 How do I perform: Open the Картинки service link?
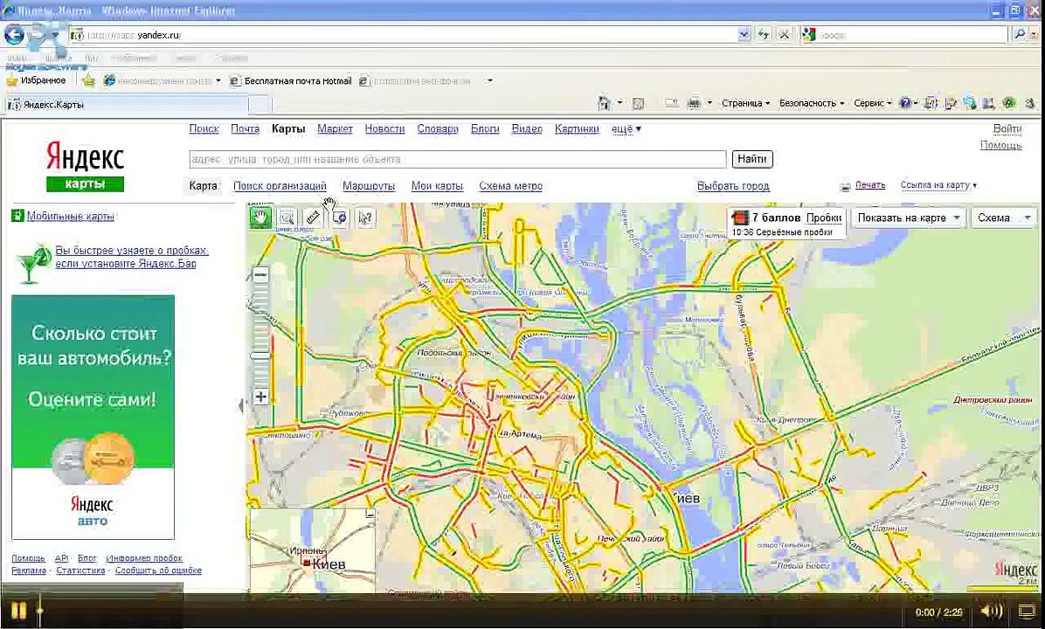pyautogui.click(x=578, y=129)
